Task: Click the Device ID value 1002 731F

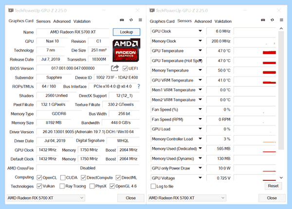Action: click(x=117, y=77)
